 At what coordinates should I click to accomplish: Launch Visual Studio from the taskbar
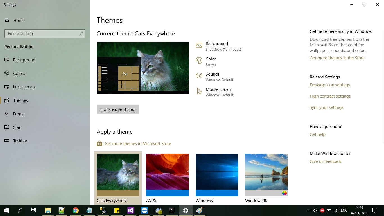coord(130,210)
